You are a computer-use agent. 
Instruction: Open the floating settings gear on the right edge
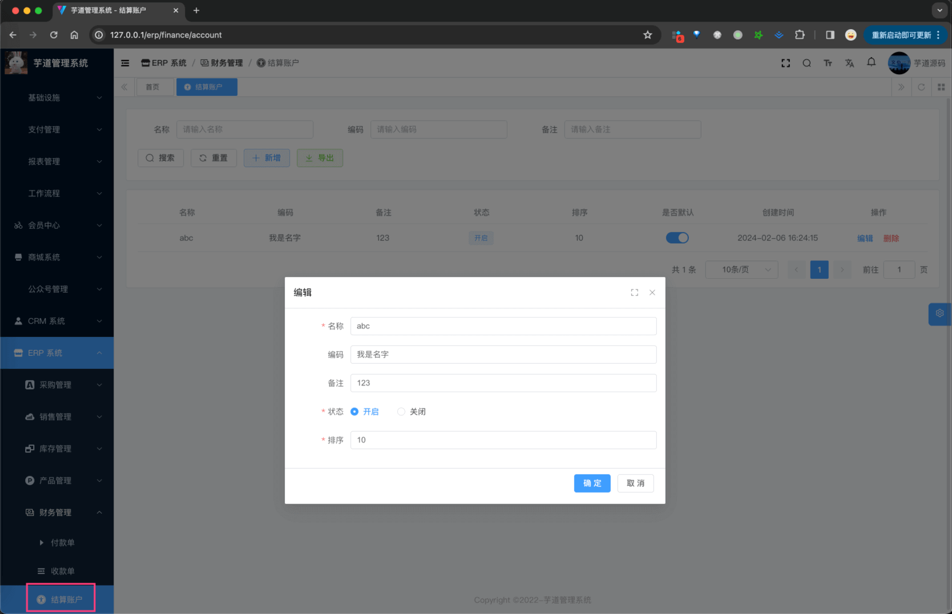(x=939, y=314)
